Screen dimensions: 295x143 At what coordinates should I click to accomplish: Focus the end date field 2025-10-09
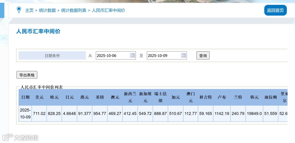[x=167, y=55]
